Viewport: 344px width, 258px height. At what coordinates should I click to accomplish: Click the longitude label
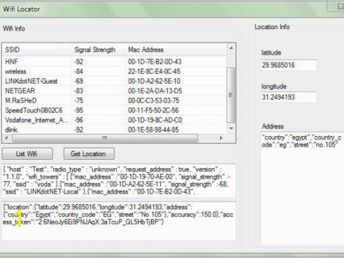274,87
